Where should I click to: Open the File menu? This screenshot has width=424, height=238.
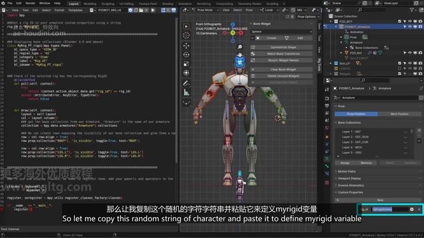[10, 3]
